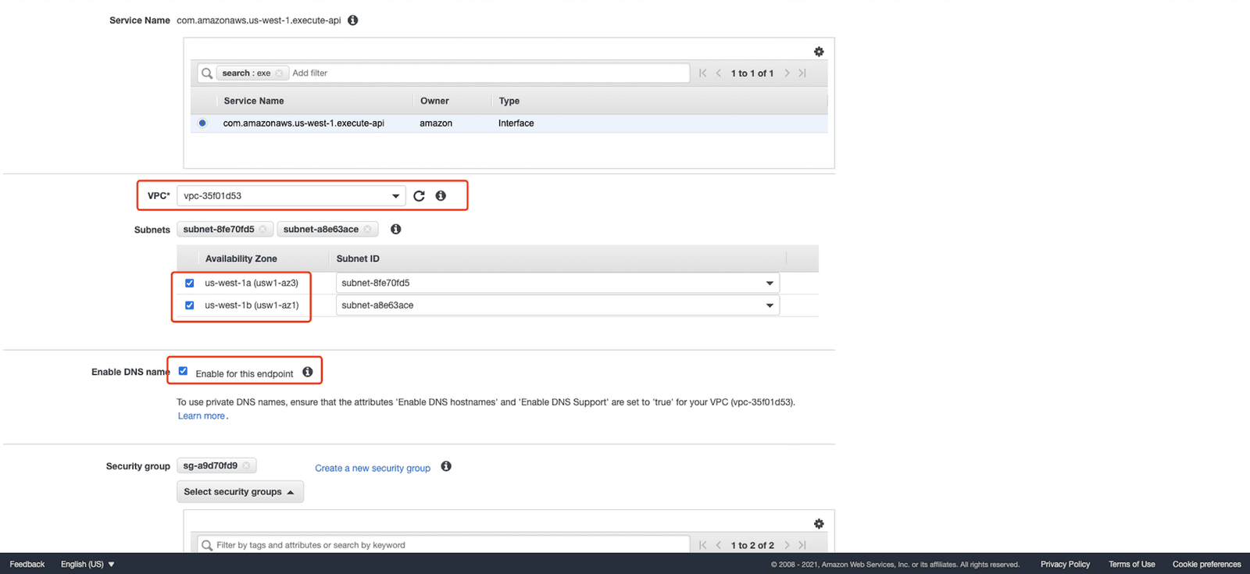
Task: Click com.amazonaws.us-west-1.execute-api row text
Action: tap(304, 123)
